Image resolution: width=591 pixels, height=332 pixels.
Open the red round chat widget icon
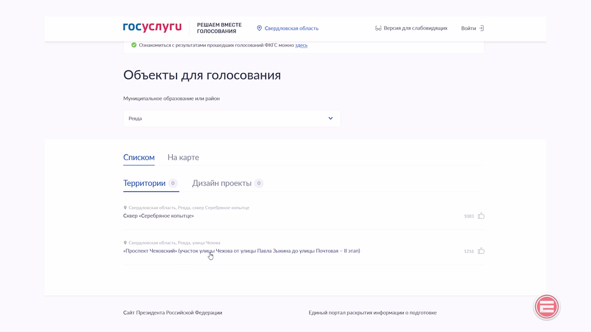point(546,307)
